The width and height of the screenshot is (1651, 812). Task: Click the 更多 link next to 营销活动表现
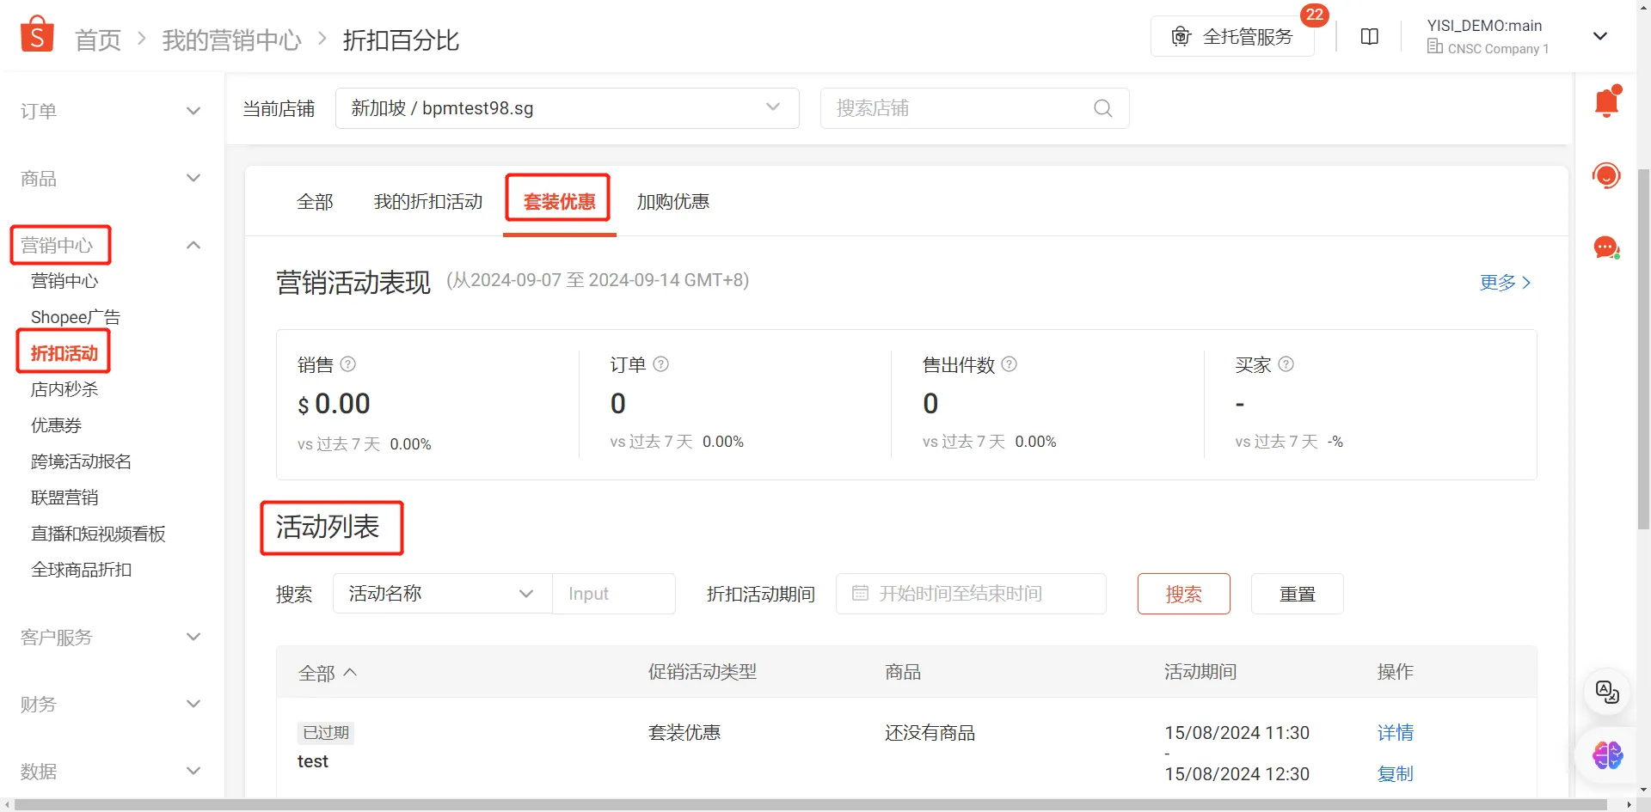coord(1496,282)
